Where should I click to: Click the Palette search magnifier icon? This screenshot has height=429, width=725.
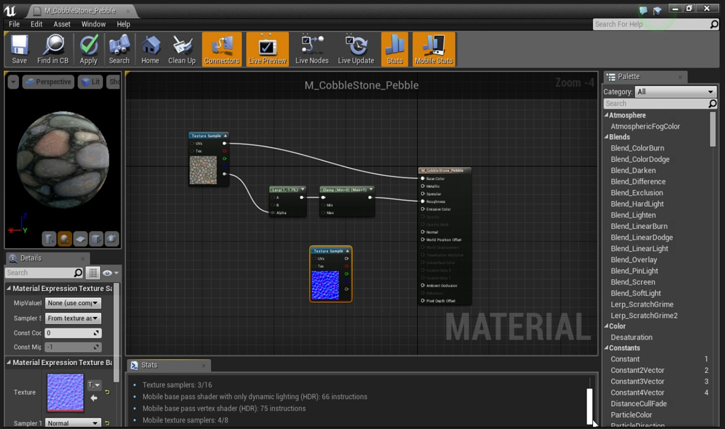click(712, 103)
